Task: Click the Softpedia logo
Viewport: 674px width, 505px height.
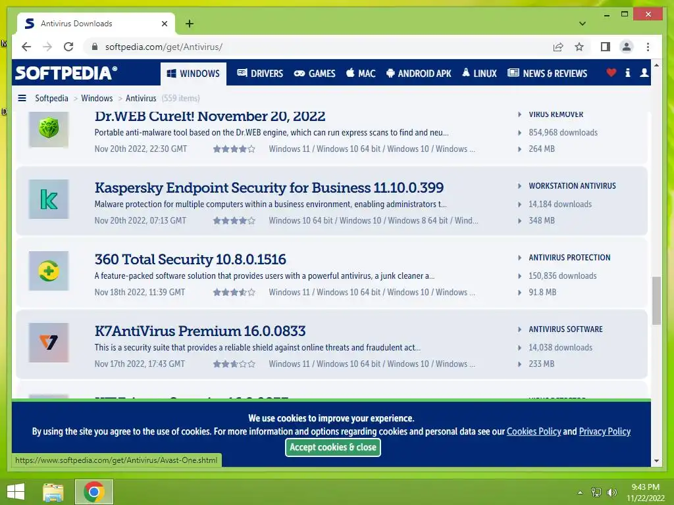Action: click(66, 73)
